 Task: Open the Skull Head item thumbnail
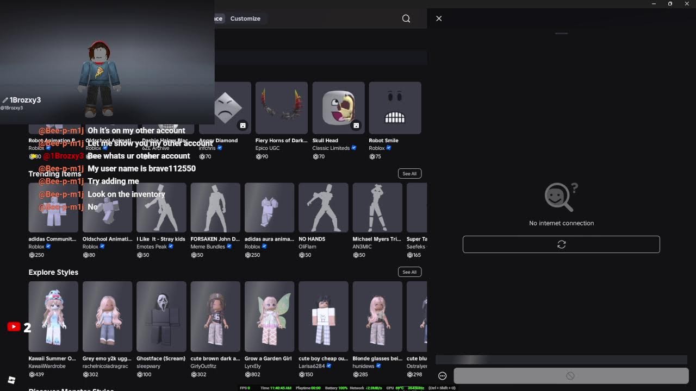[x=338, y=108]
